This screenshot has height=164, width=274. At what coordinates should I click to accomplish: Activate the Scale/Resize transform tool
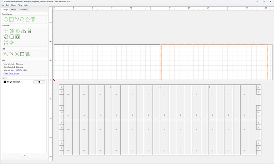coord(12,31)
